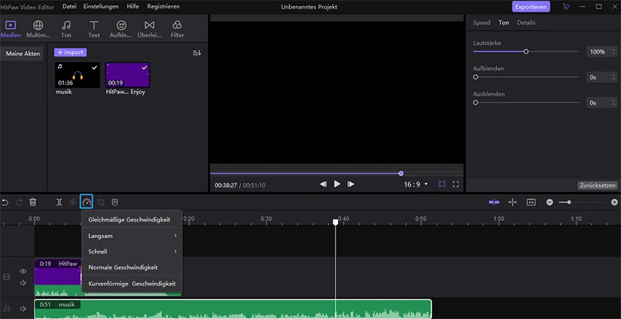Switch to the Speed tab
621x319 pixels.
coord(482,23)
